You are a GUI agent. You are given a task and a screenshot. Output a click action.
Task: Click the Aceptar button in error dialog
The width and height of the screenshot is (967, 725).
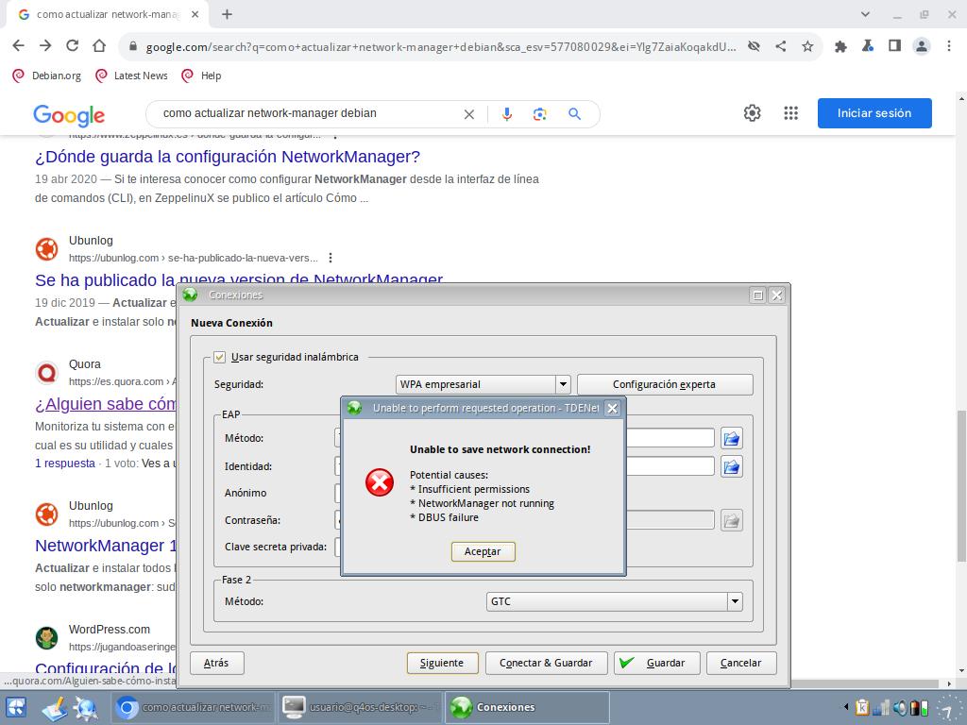pos(483,551)
